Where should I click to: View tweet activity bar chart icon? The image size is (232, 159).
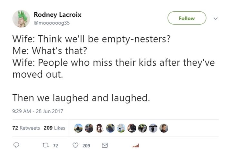coord(135,146)
